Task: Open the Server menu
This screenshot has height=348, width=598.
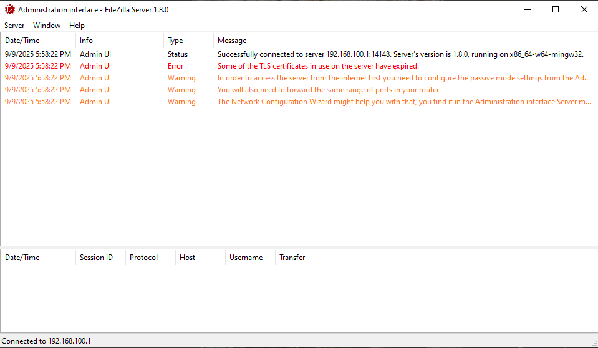Action: tap(14, 26)
